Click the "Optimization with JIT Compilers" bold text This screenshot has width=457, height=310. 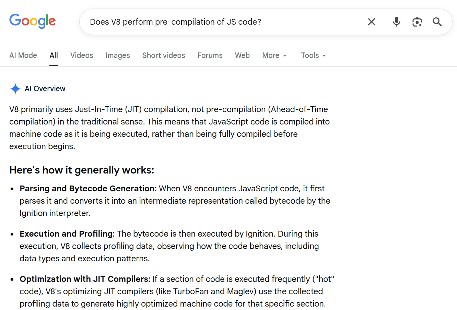[85, 279]
